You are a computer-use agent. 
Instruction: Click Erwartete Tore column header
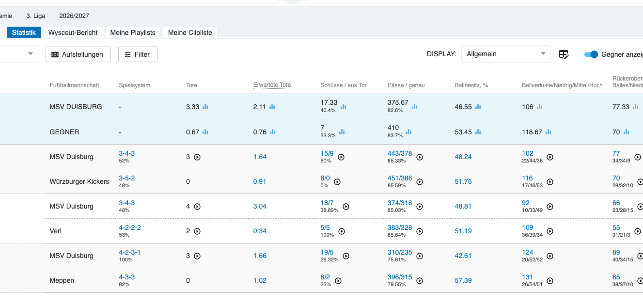272,85
